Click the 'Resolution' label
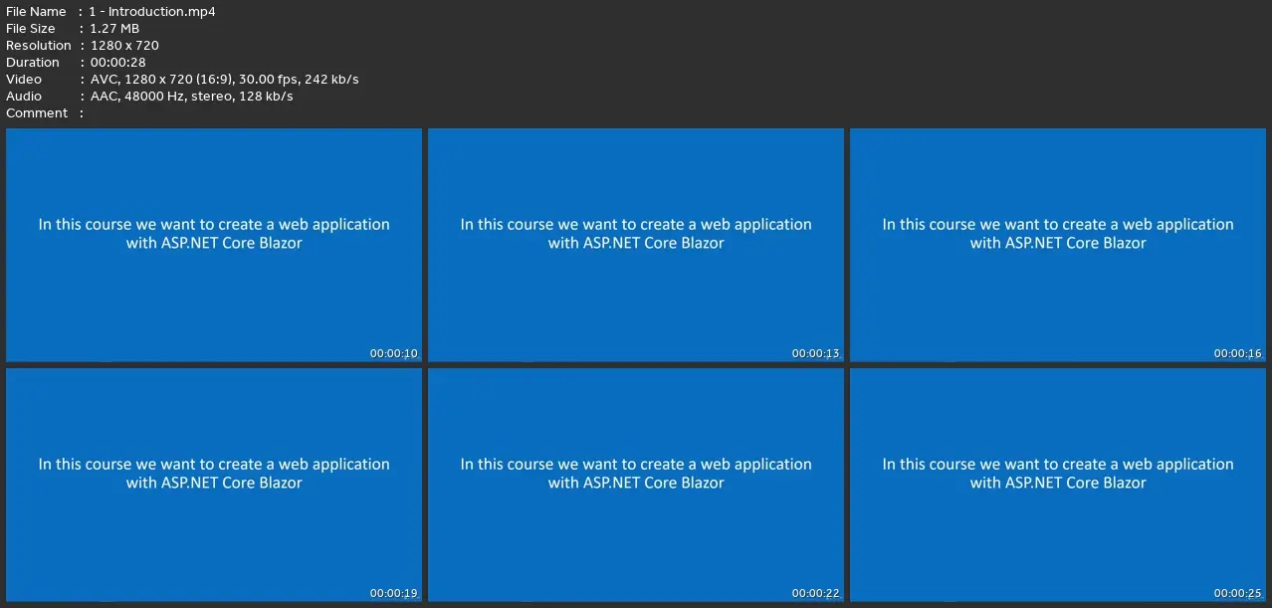The height and width of the screenshot is (608, 1272). [39, 46]
